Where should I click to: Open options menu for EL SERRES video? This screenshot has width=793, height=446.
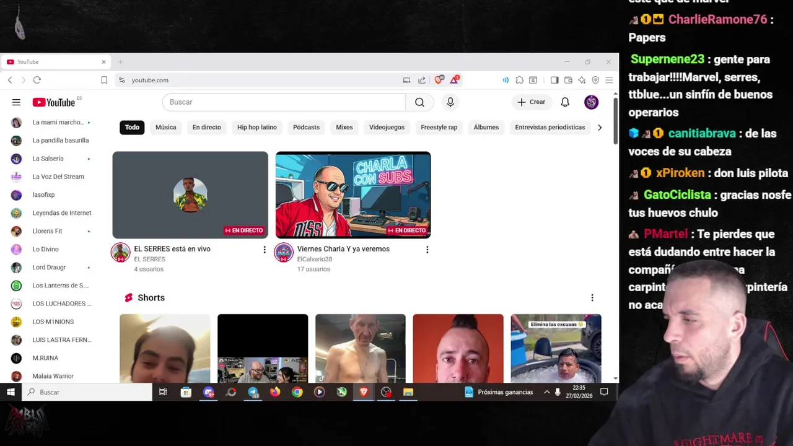coord(265,250)
